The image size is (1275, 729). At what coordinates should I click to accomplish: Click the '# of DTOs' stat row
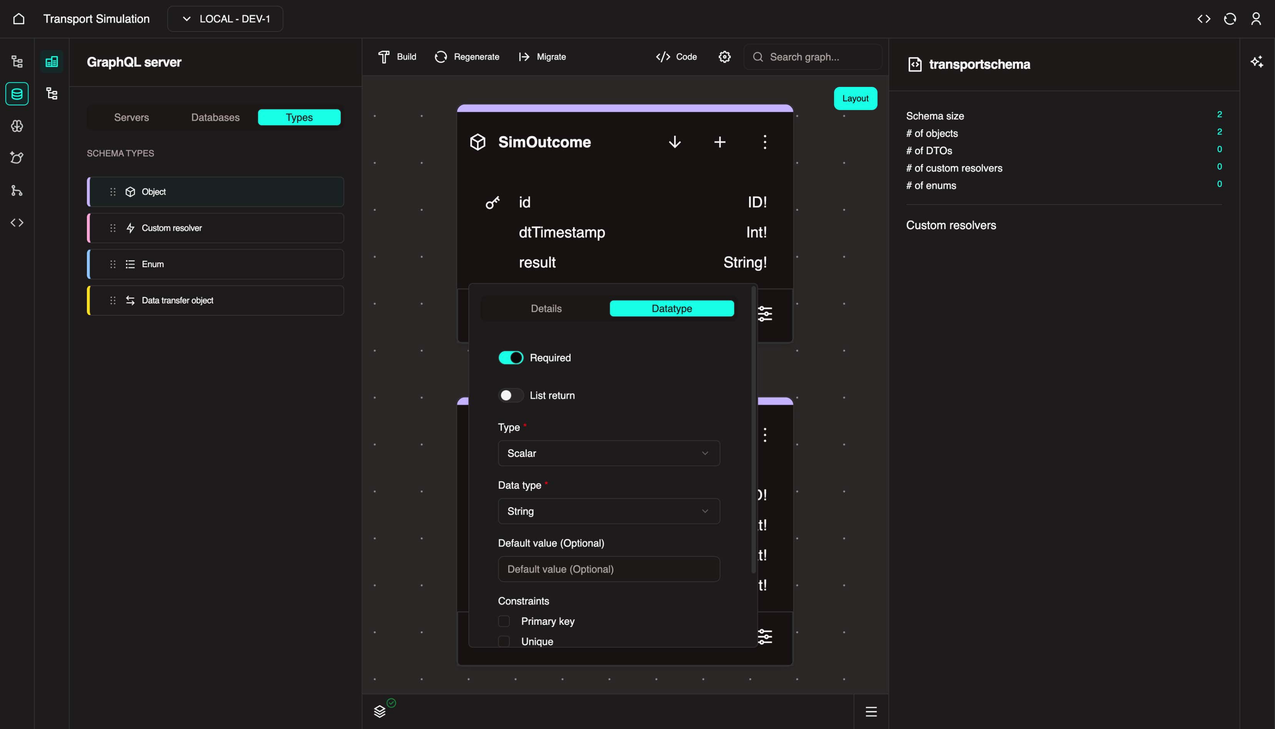[x=1064, y=151]
